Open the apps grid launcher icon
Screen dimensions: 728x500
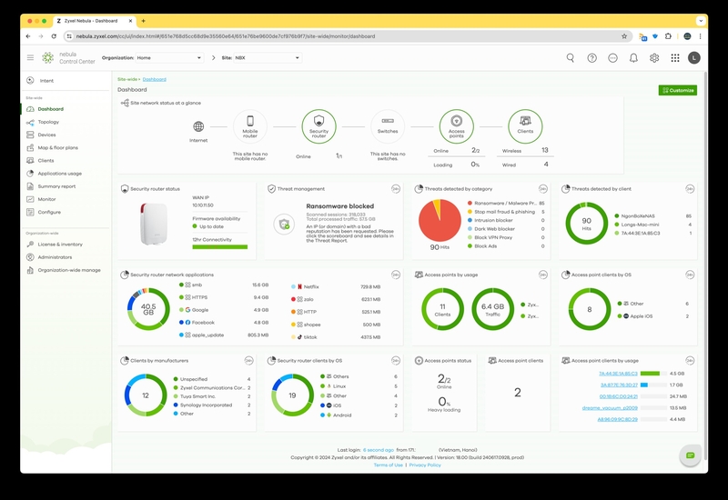pos(675,58)
